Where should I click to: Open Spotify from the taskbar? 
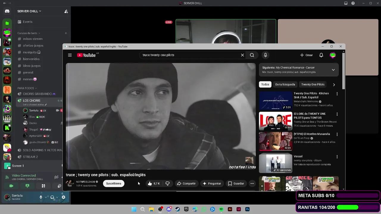click(221, 209)
